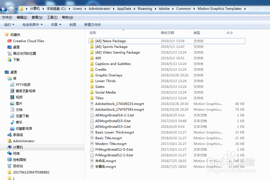The height and width of the screenshot is (180, 270).
Task: Click Common in the address breadcrumb
Action: 183,9
